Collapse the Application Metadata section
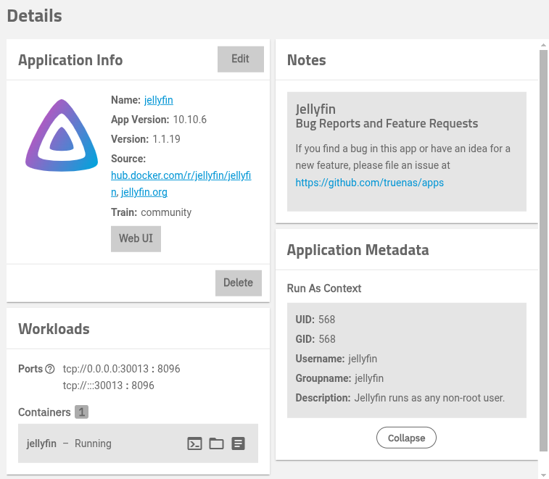The width and height of the screenshot is (549, 479). pyautogui.click(x=406, y=438)
